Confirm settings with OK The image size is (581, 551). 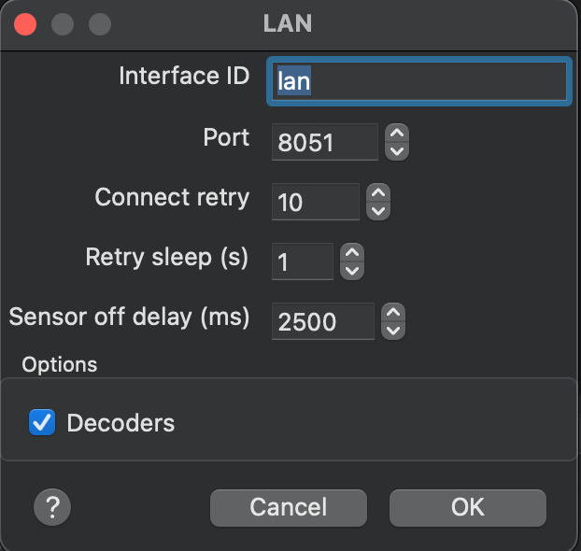(x=468, y=508)
